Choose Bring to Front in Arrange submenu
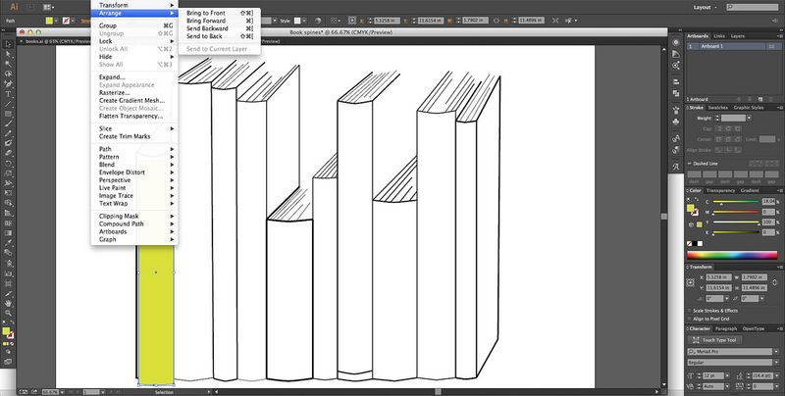The image size is (785, 396). point(205,14)
